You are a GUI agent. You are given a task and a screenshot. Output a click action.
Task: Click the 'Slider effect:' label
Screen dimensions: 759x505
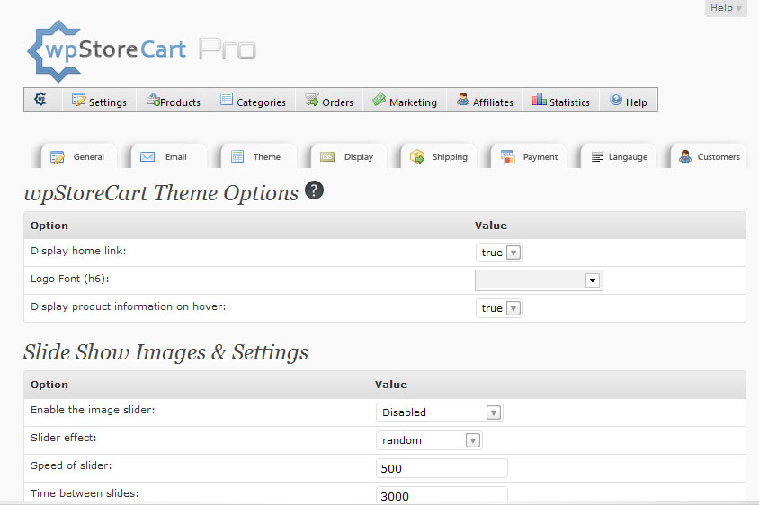tap(64, 438)
